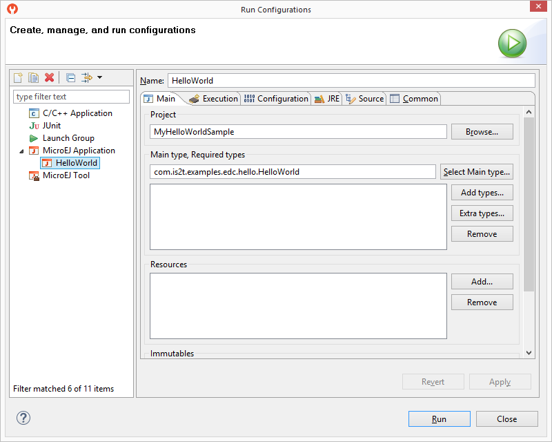Click the filter launch configurations icon
Screen dimensions: 552x442
tap(87, 77)
